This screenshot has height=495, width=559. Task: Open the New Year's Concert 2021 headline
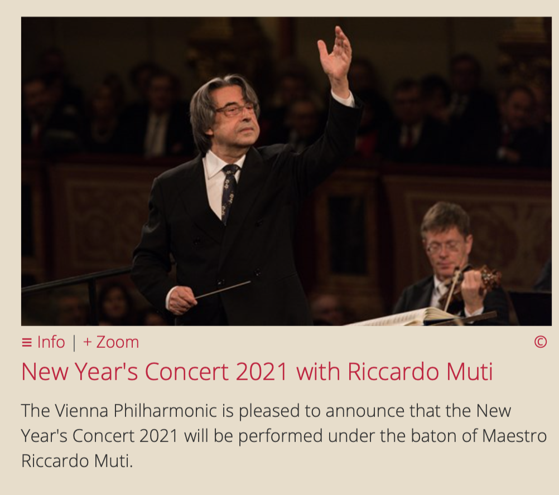(257, 372)
